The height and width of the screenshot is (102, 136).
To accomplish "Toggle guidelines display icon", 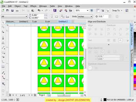I will (108, 10).
